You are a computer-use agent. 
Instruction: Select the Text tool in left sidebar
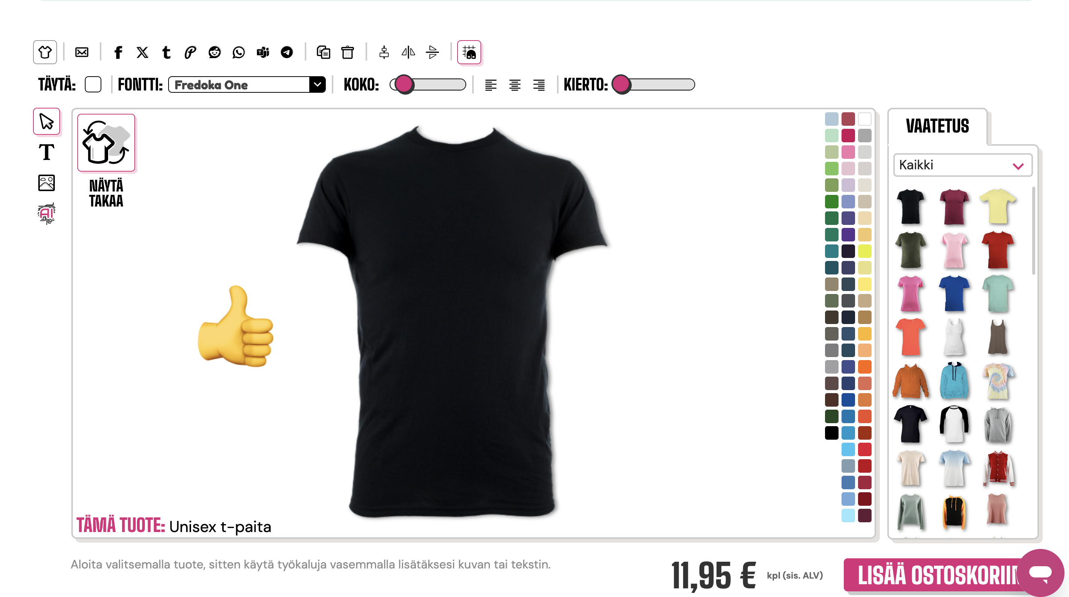46,152
